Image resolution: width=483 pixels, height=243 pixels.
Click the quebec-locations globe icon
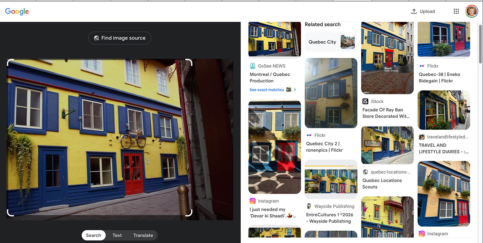(365, 172)
